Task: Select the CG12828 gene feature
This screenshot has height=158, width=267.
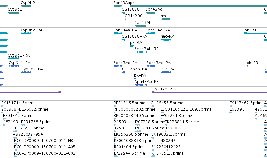Action: click(x=123, y=13)
